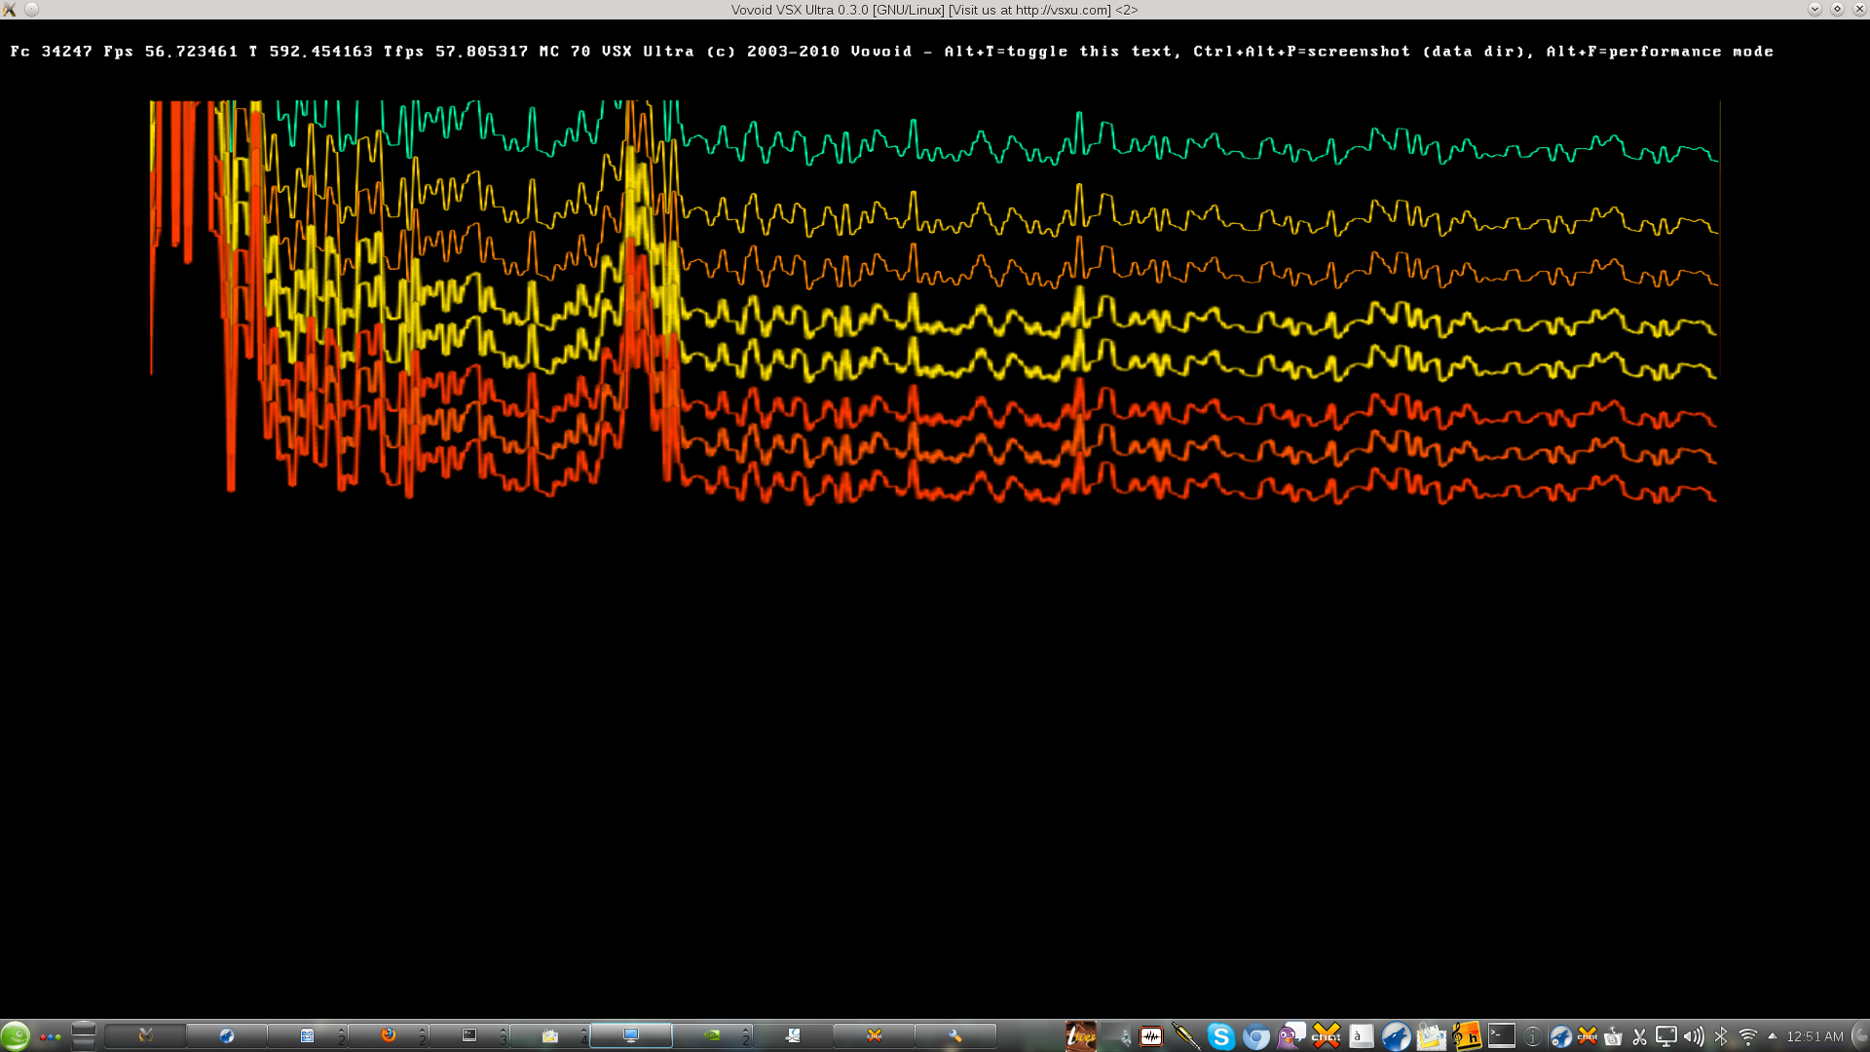The image size is (1870, 1052).
Task: Click the virtual desktop pager widget
Action: tap(84, 1035)
